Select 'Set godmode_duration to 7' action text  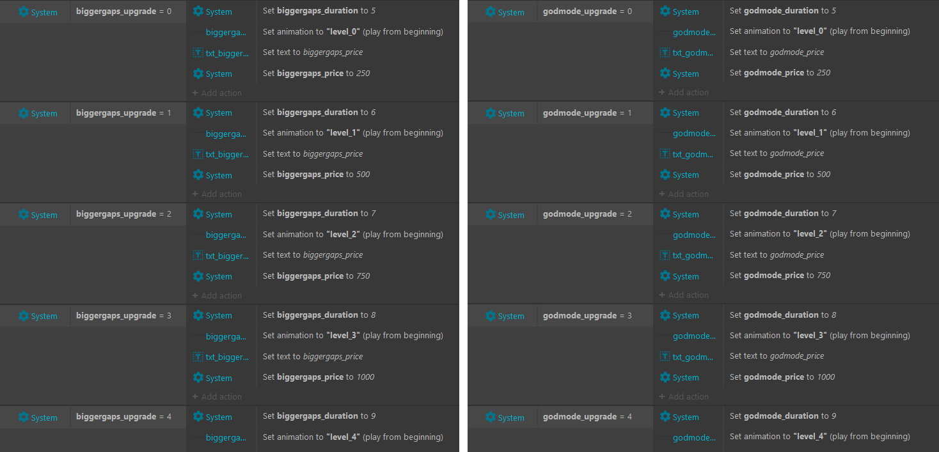coord(783,214)
